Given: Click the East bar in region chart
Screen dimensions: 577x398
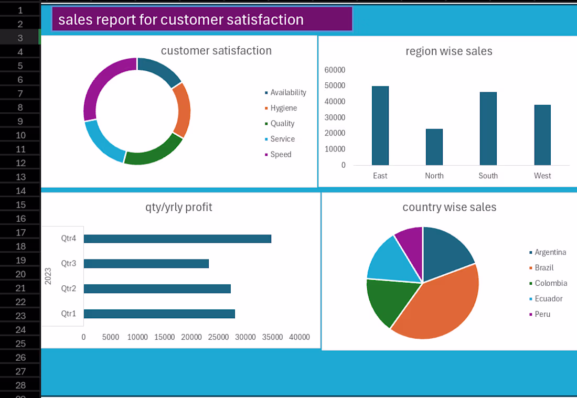Looking at the screenshot, I should 380,125.
